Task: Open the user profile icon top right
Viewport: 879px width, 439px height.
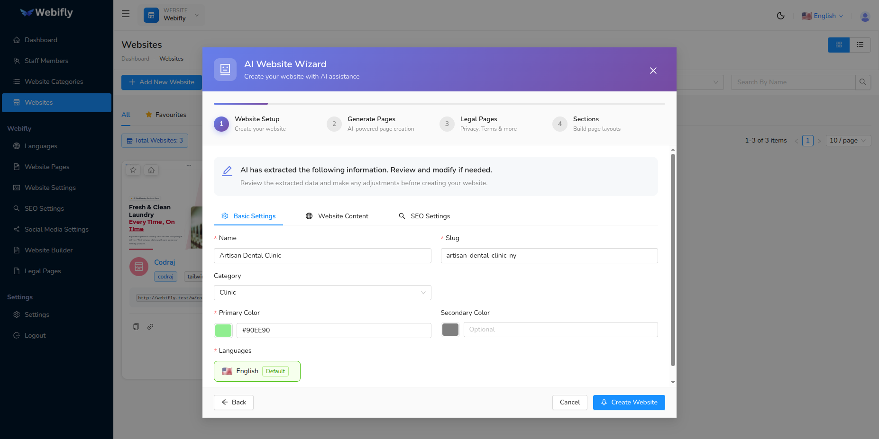Action: point(864,16)
